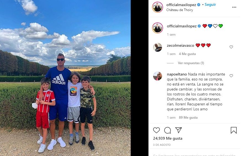Screen dimensions: 242x156
Task: Open the officialmaxilopez username in the header
Action: 181,5
